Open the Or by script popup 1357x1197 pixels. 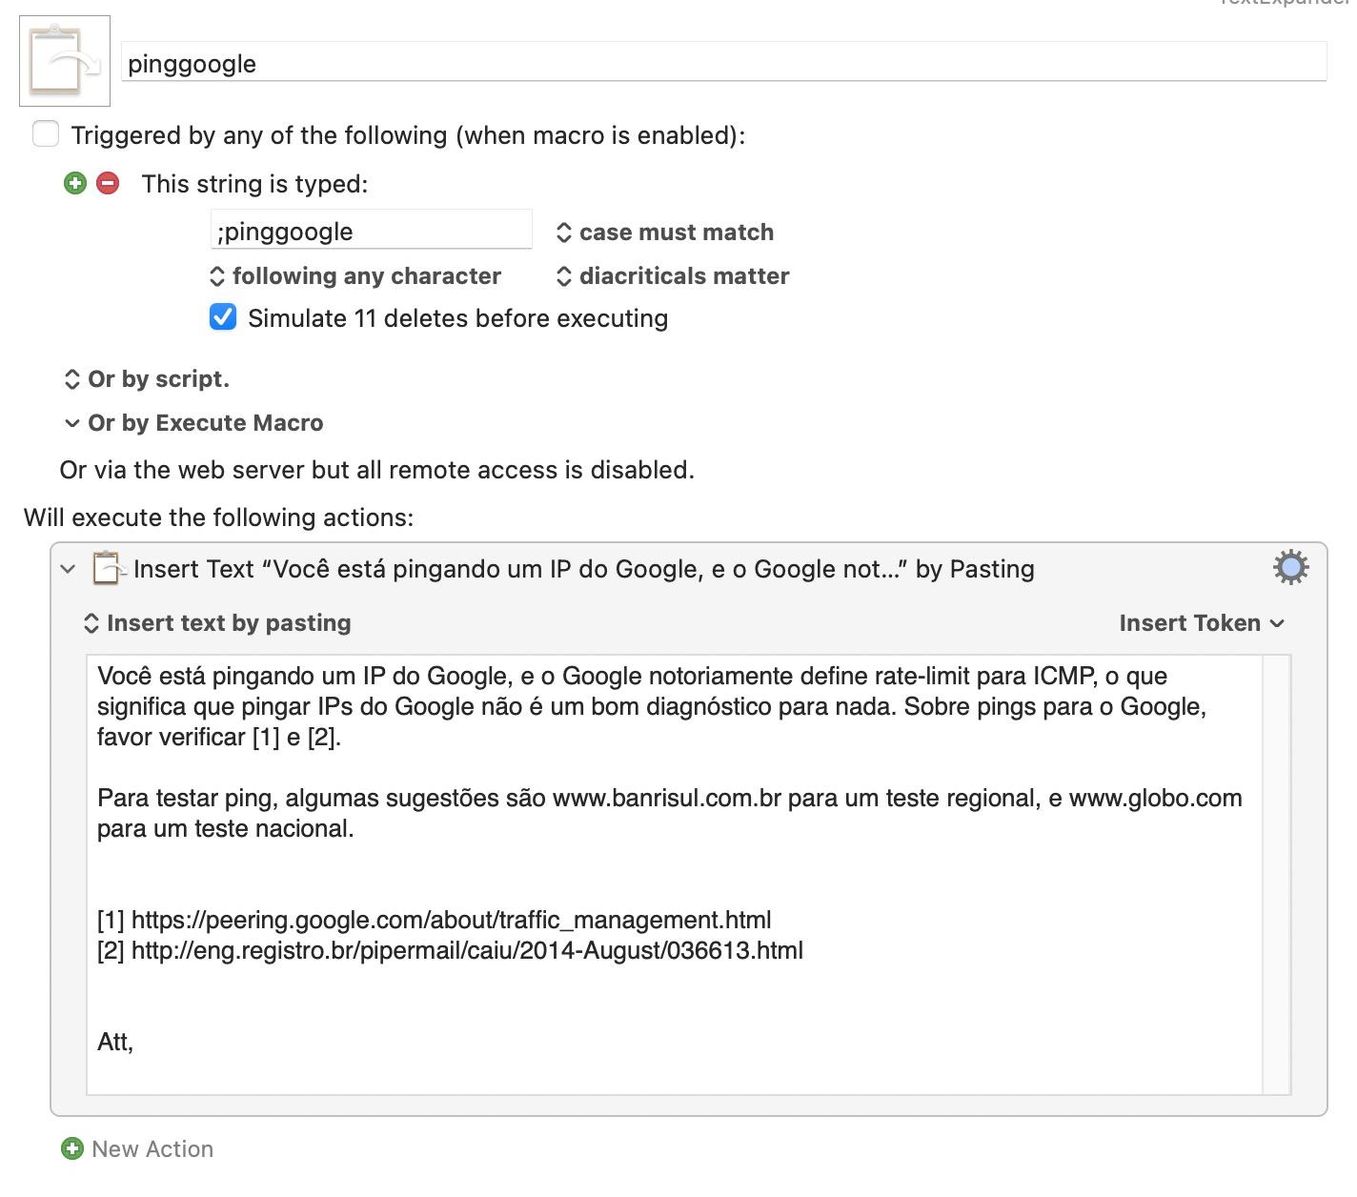coord(147,378)
